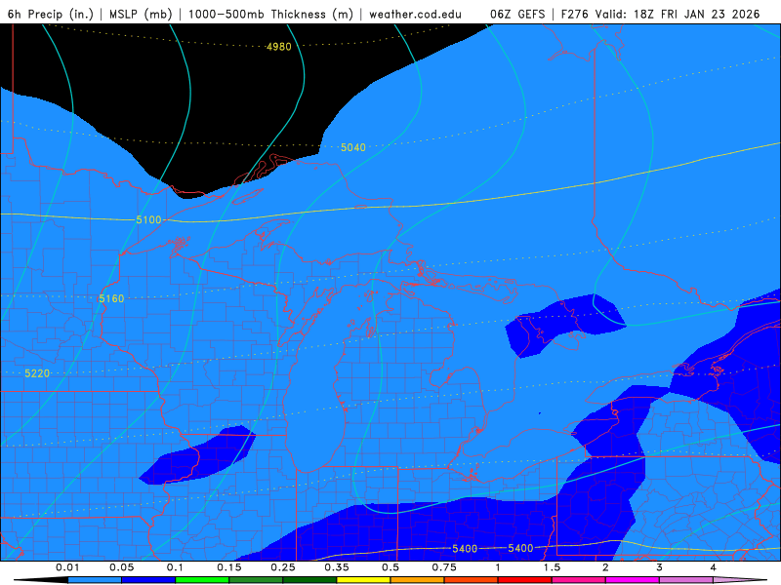Select the magenta legend swatch after 2
Screen dimensions: 781x585
pyautogui.click(x=633, y=580)
